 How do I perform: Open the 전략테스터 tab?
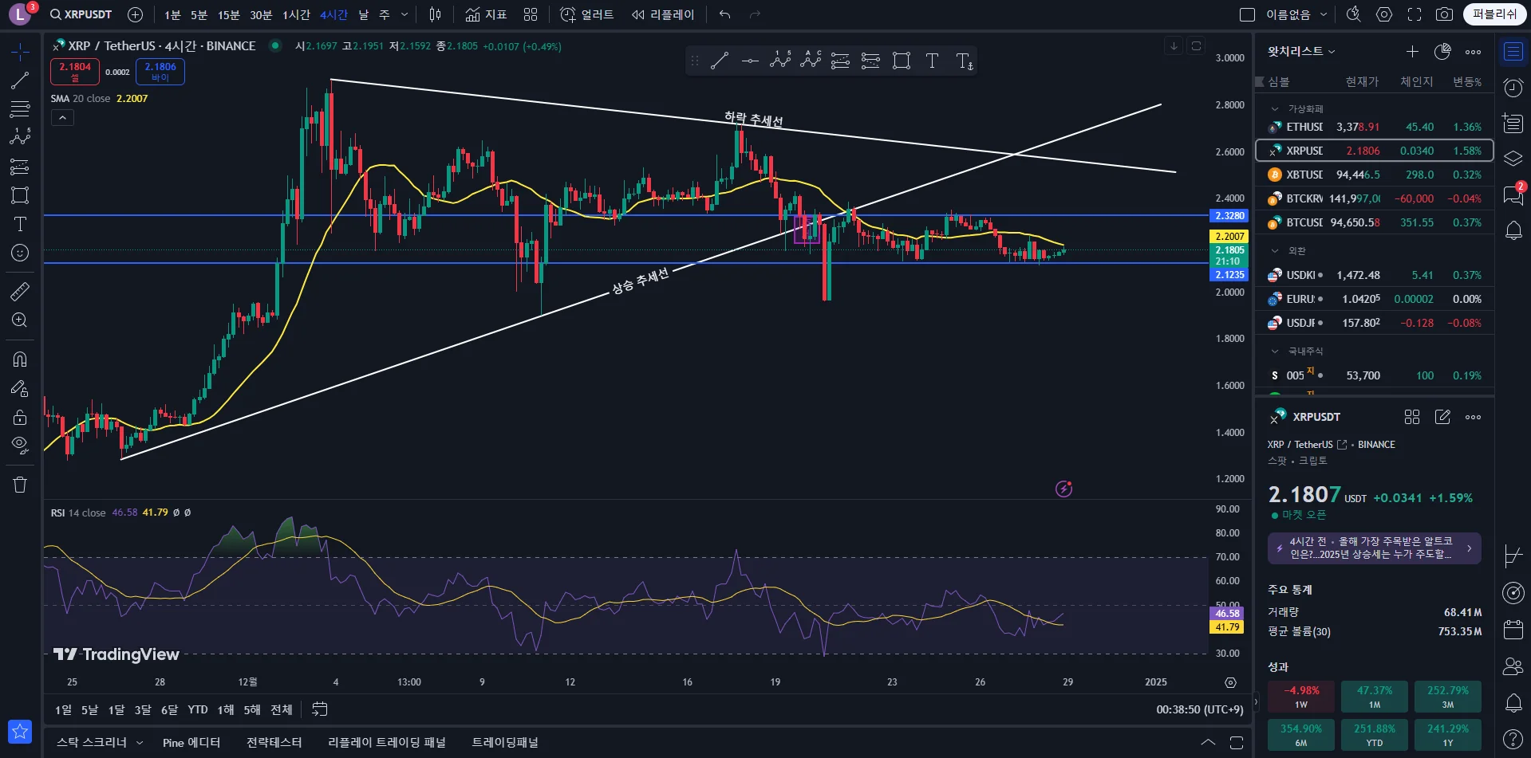(274, 743)
